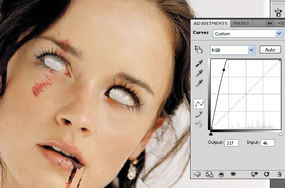Click the smooth curve values icon
Image resolution: width=285 pixels, height=188 pixels.
point(199,124)
